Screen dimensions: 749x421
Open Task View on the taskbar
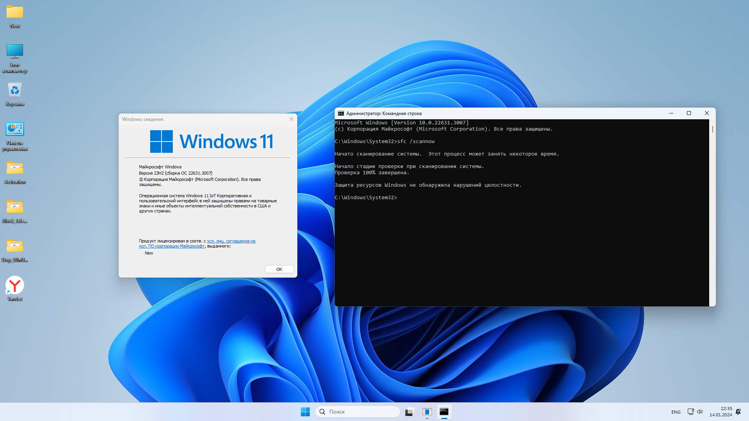(x=409, y=412)
